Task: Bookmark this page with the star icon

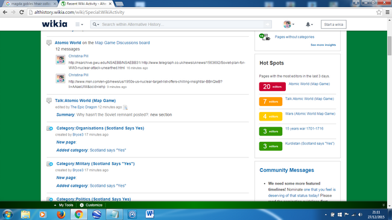Action: point(379,12)
